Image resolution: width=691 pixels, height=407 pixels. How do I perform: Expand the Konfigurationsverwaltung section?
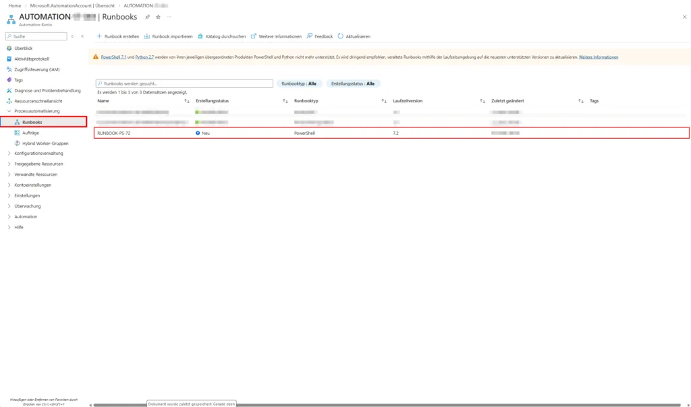pos(9,153)
